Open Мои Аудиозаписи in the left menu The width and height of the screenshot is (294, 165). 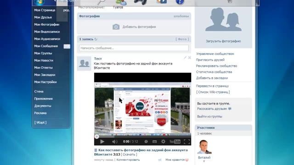(47, 39)
